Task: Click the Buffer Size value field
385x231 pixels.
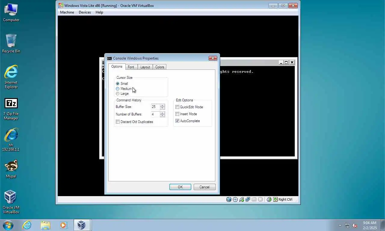Action: point(156,107)
